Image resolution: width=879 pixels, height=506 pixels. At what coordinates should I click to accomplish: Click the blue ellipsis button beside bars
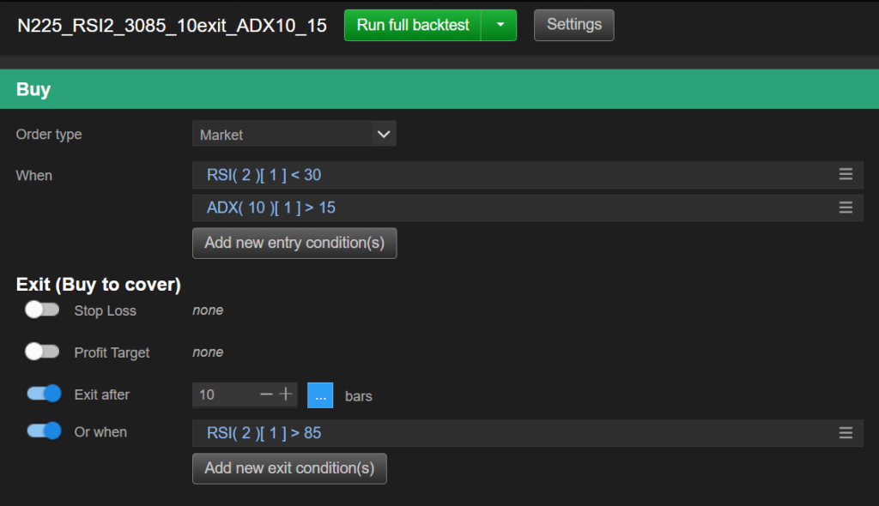pyautogui.click(x=320, y=395)
